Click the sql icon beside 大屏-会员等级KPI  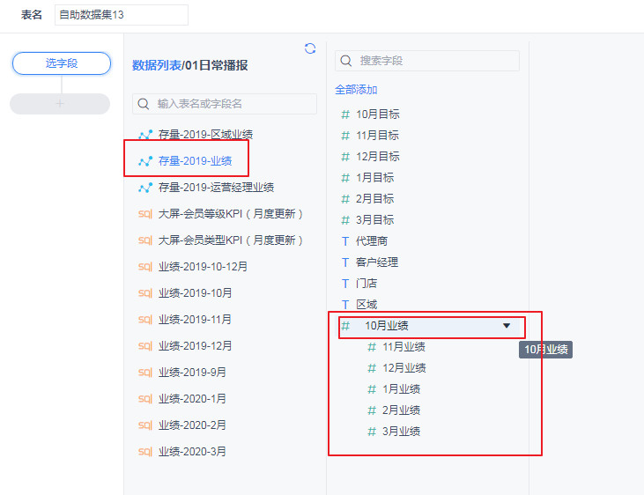[145, 214]
